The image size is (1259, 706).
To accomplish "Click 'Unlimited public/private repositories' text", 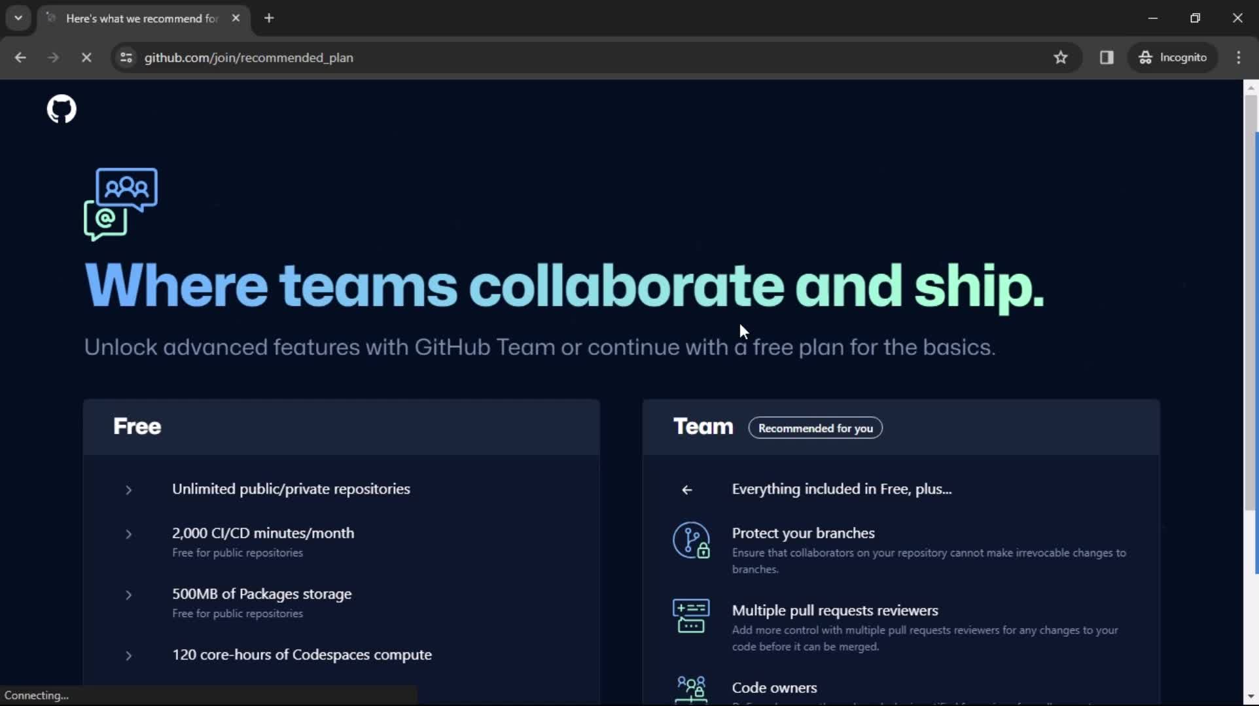I will point(291,489).
